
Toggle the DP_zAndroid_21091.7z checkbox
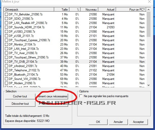tap(7, 66)
